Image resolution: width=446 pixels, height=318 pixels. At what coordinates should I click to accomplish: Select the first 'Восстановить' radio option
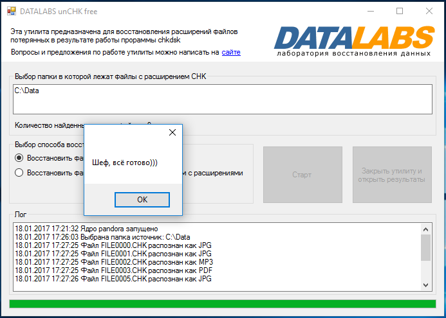(19, 158)
